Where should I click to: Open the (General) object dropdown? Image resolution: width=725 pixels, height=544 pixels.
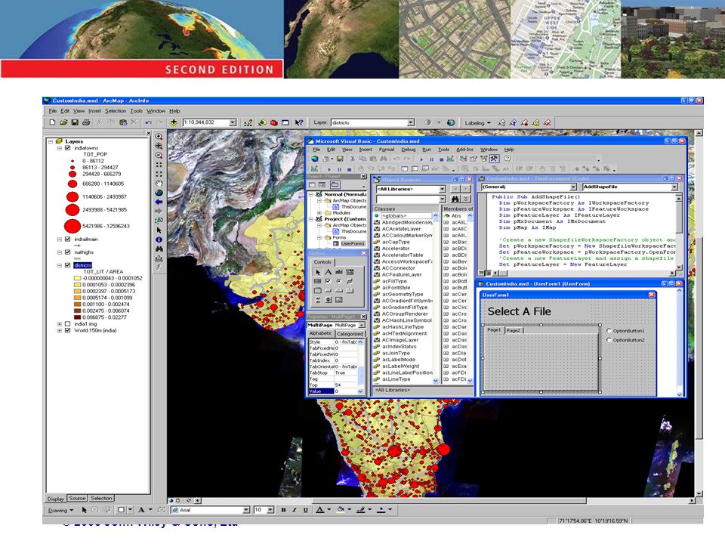[x=573, y=187]
